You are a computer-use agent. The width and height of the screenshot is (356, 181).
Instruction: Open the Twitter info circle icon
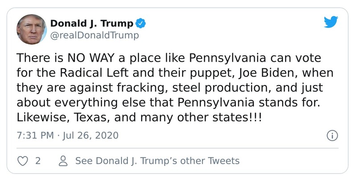point(332,136)
